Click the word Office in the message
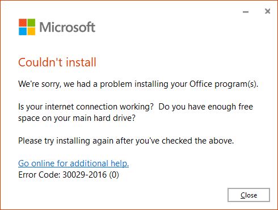This screenshot has height=210, width=278. 201,84
